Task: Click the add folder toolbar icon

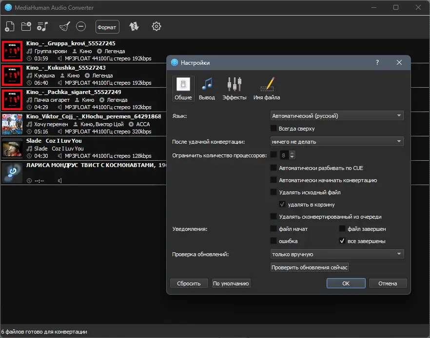Action: 26,27
